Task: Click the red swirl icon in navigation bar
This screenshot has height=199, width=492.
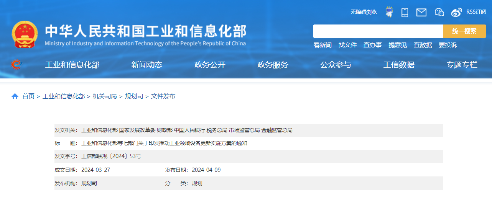Action: click(x=16, y=65)
